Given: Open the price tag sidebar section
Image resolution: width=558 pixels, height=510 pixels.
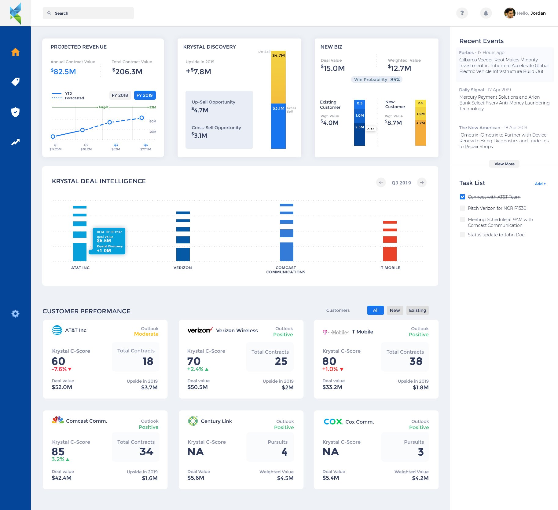Looking at the screenshot, I should click(15, 82).
